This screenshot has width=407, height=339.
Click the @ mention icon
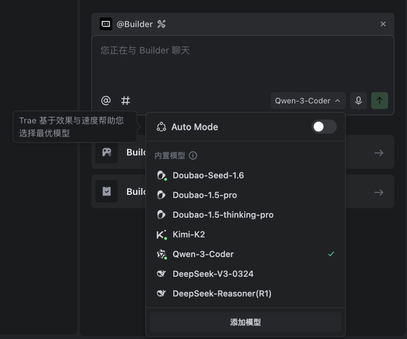(x=106, y=100)
